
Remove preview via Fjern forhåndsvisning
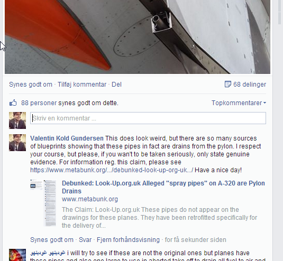tap(128, 240)
